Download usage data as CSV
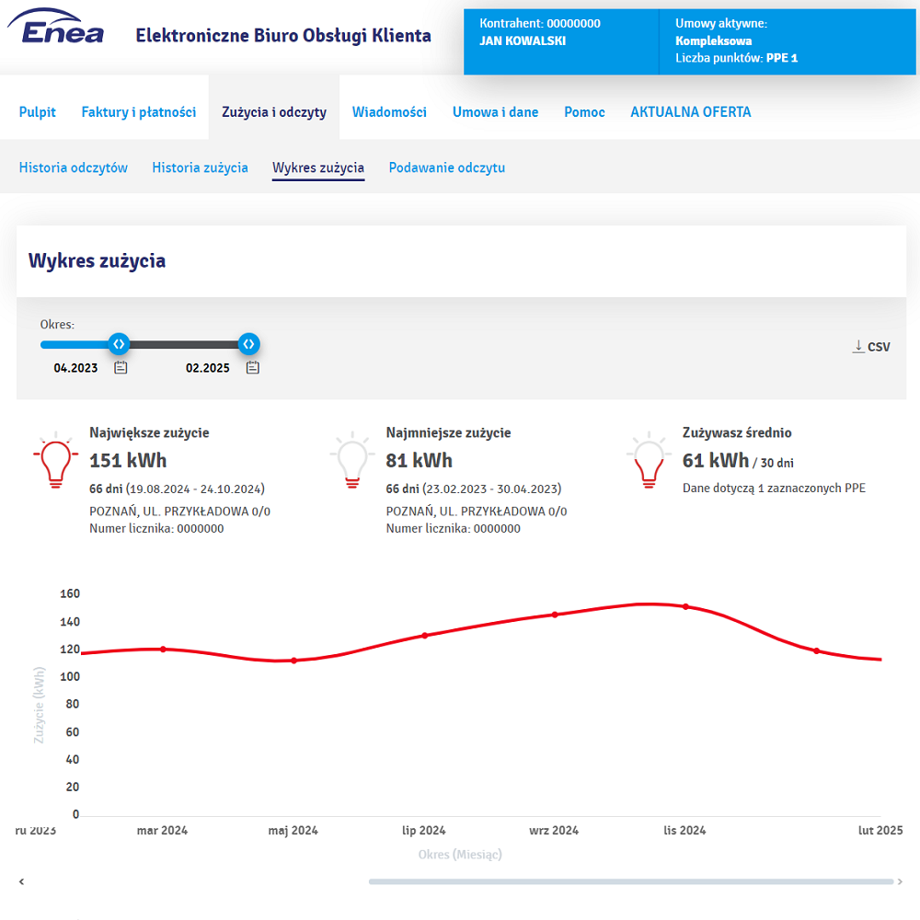 871,347
